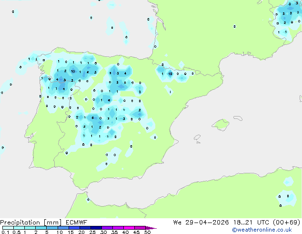Click the 15–20 mm blue legend swatch
302x234 pixels.
[x=74, y=228]
